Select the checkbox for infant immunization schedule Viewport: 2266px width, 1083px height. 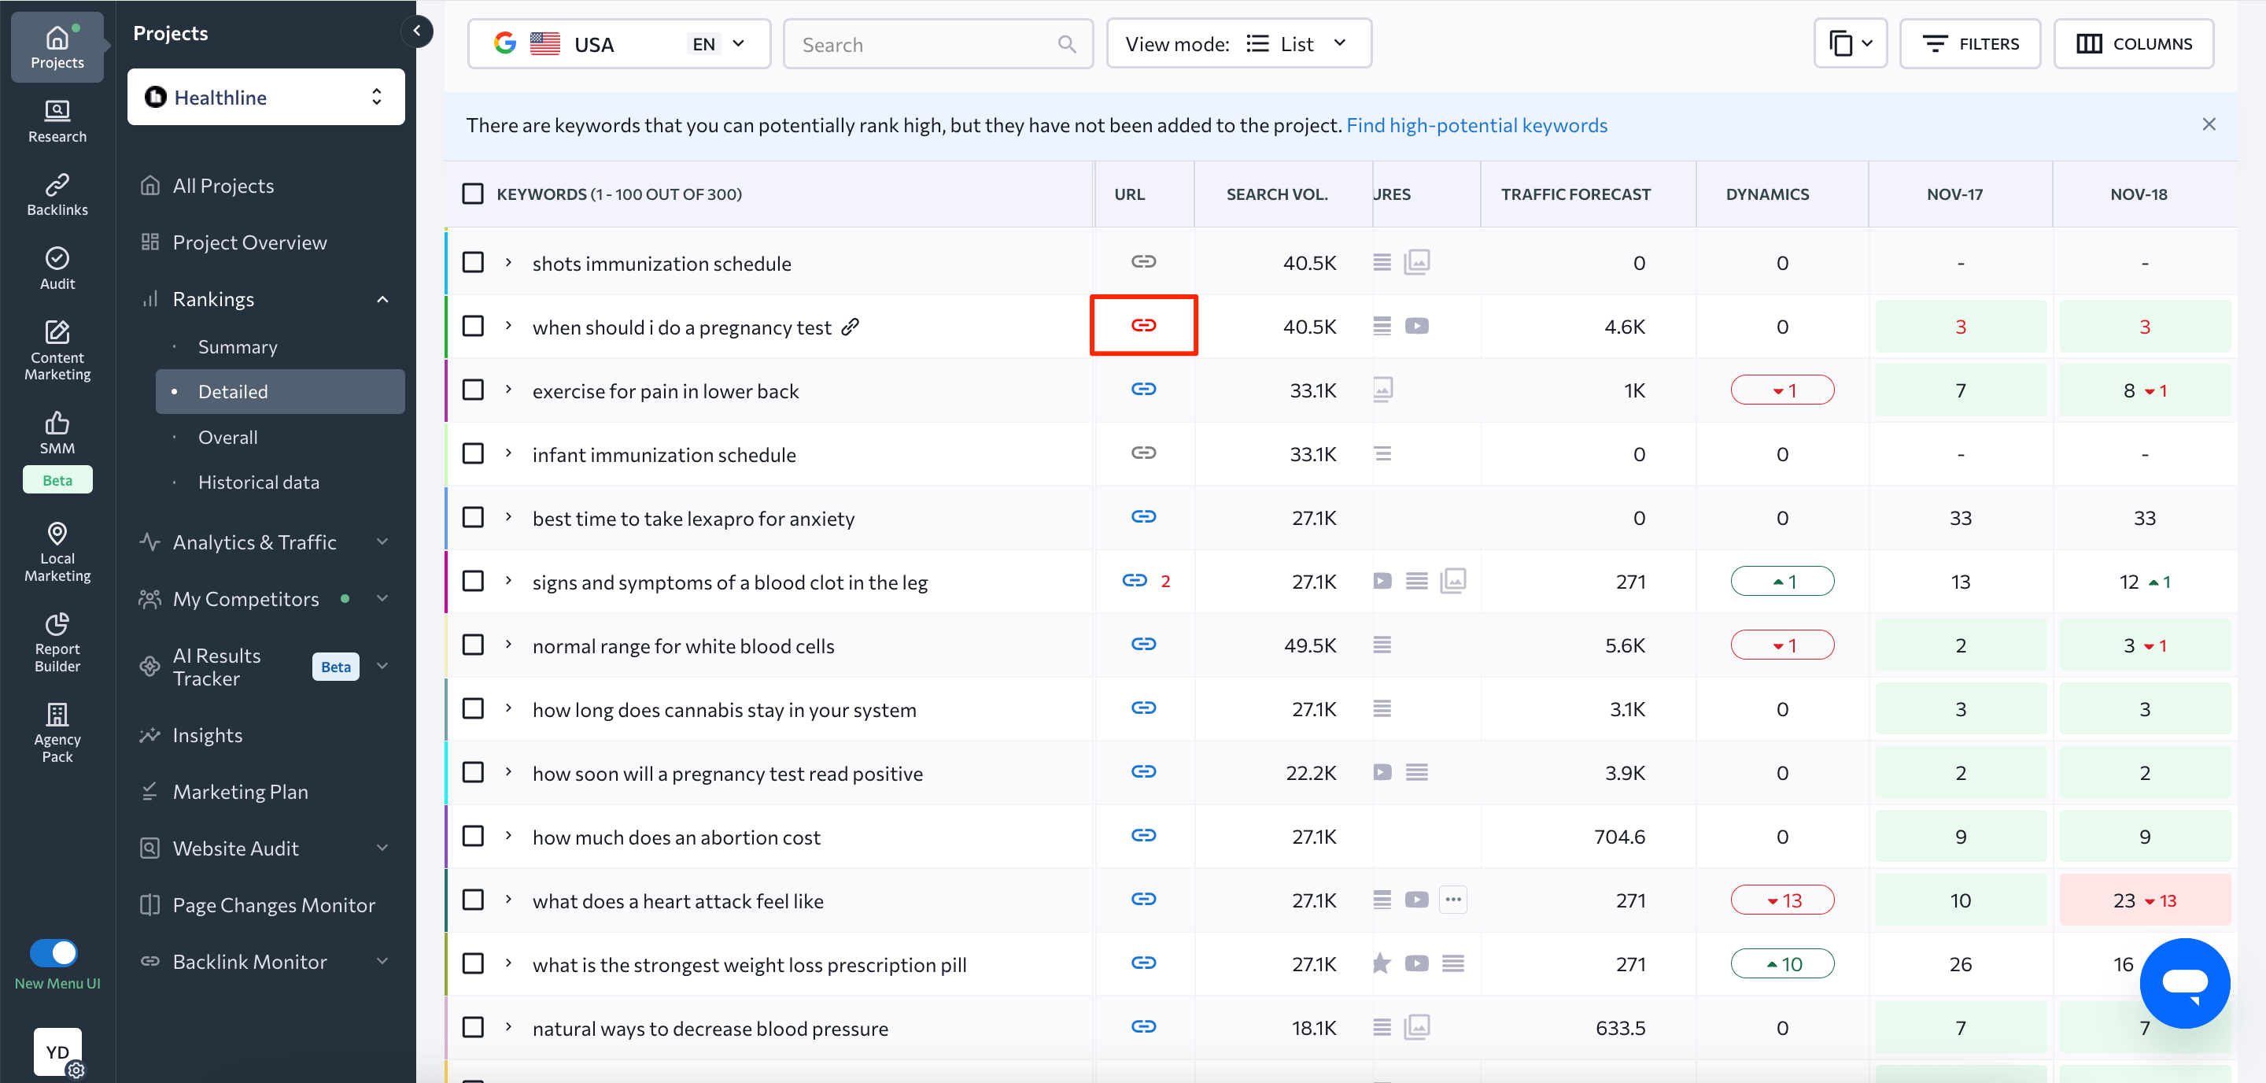tap(472, 453)
